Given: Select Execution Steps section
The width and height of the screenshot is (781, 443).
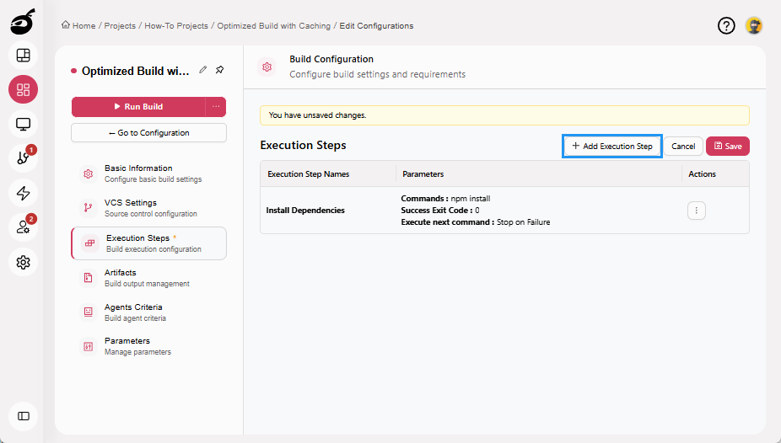Looking at the screenshot, I should click(x=149, y=243).
